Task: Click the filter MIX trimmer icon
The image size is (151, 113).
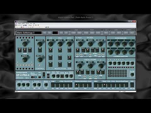Action: [77, 54]
